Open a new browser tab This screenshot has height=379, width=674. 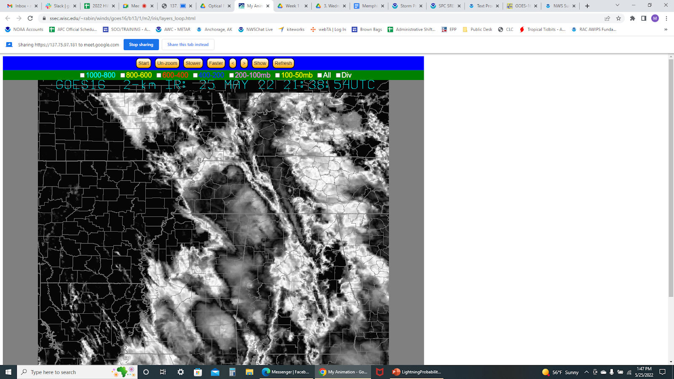click(x=587, y=6)
